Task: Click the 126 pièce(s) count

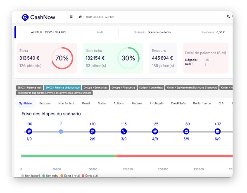Action: click(x=31, y=65)
